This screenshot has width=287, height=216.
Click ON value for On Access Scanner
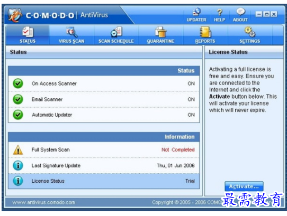[191, 83]
